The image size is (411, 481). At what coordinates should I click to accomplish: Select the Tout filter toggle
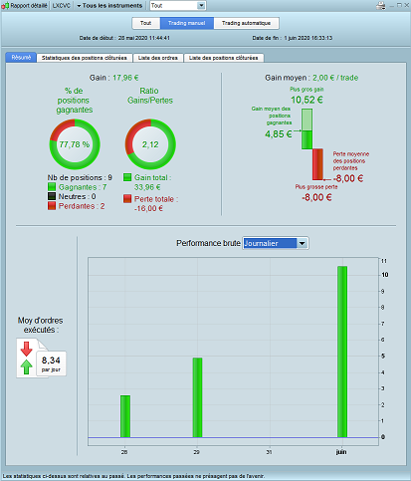tap(146, 23)
